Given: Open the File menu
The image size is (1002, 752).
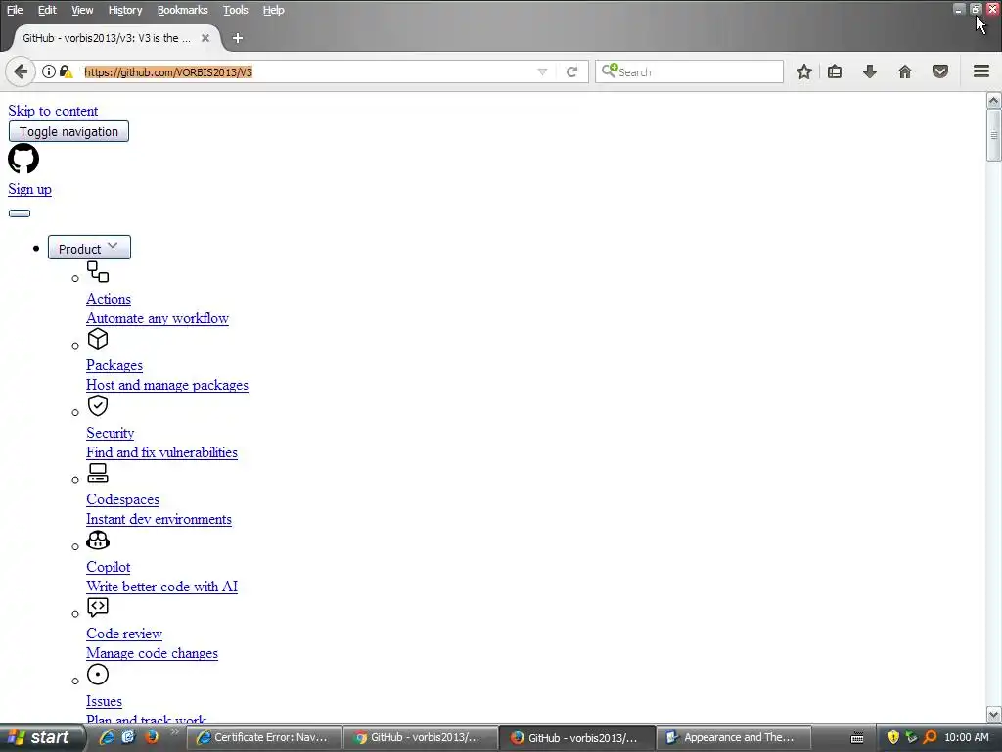Looking at the screenshot, I should pyautogui.click(x=15, y=10).
